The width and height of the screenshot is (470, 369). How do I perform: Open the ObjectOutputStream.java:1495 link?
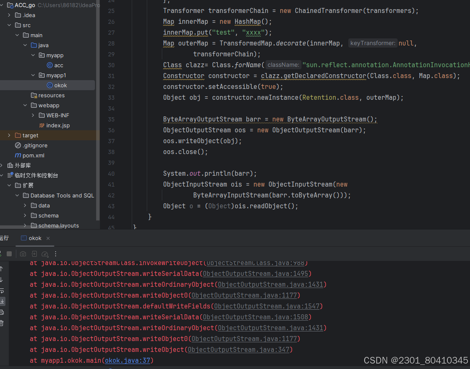pyautogui.click(x=255, y=273)
